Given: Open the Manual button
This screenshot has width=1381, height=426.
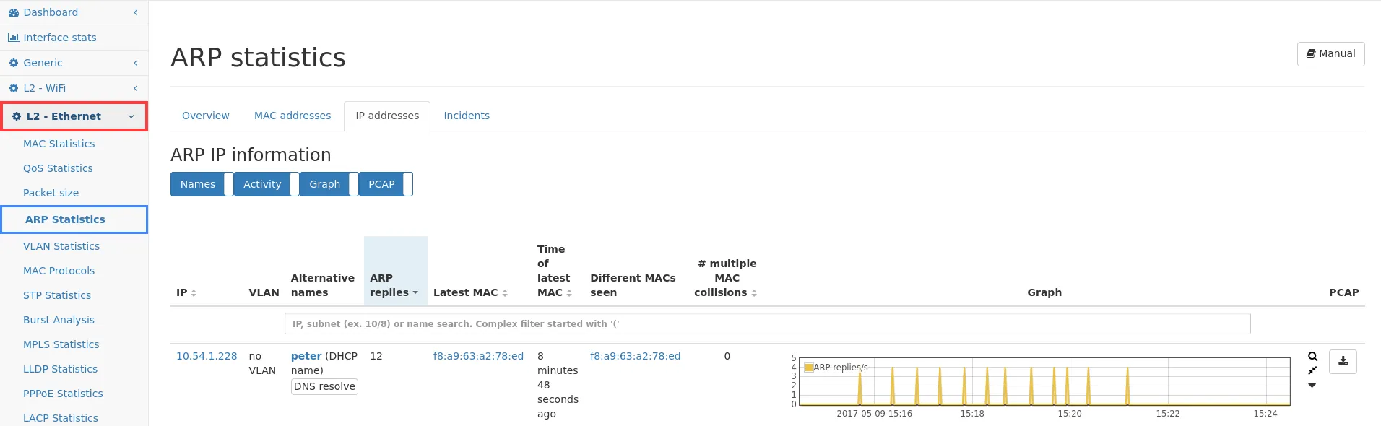Looking at the screenshot, I should click(x=1330, y=53).
